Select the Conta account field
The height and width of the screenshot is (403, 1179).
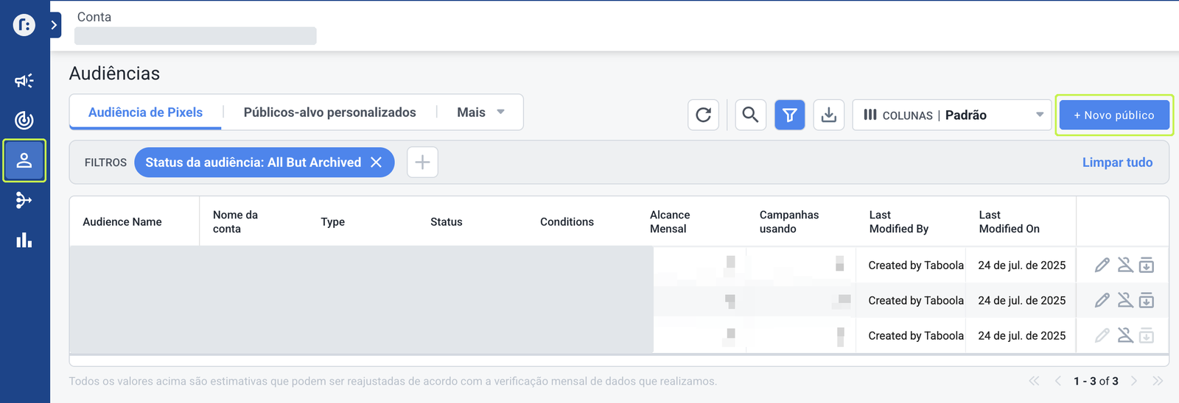pyautogui.click(x=195, y=36)
